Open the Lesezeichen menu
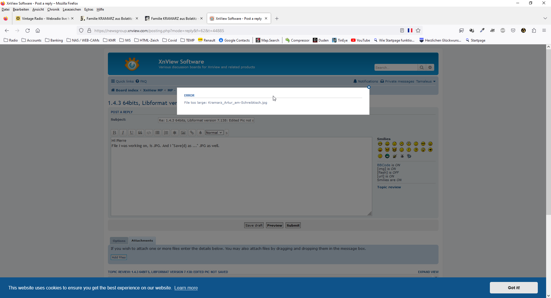 (x=72, y=9)
